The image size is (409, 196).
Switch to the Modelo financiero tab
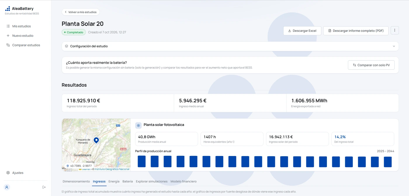[x=183, y=181]
